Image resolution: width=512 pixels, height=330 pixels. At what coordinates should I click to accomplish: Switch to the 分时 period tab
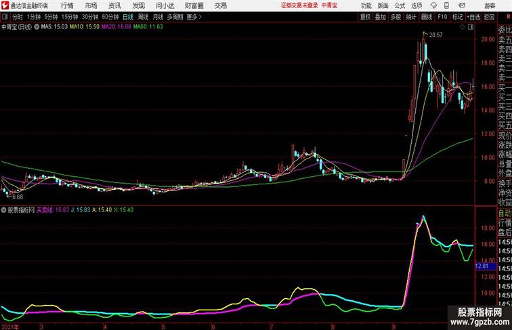(x=18, y=17)
